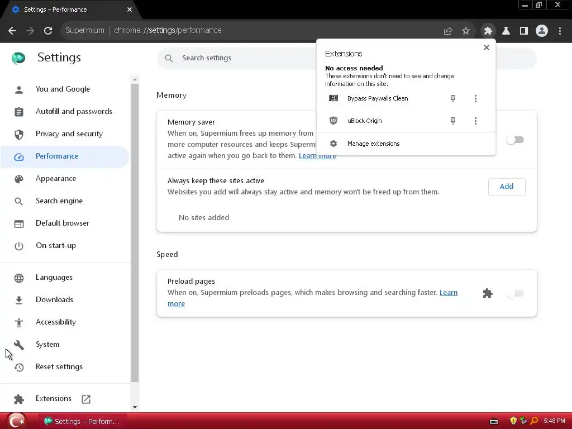Viewport: 572px width, 429px height.
Task: Open Languages settings
Action: pos(64,278)
